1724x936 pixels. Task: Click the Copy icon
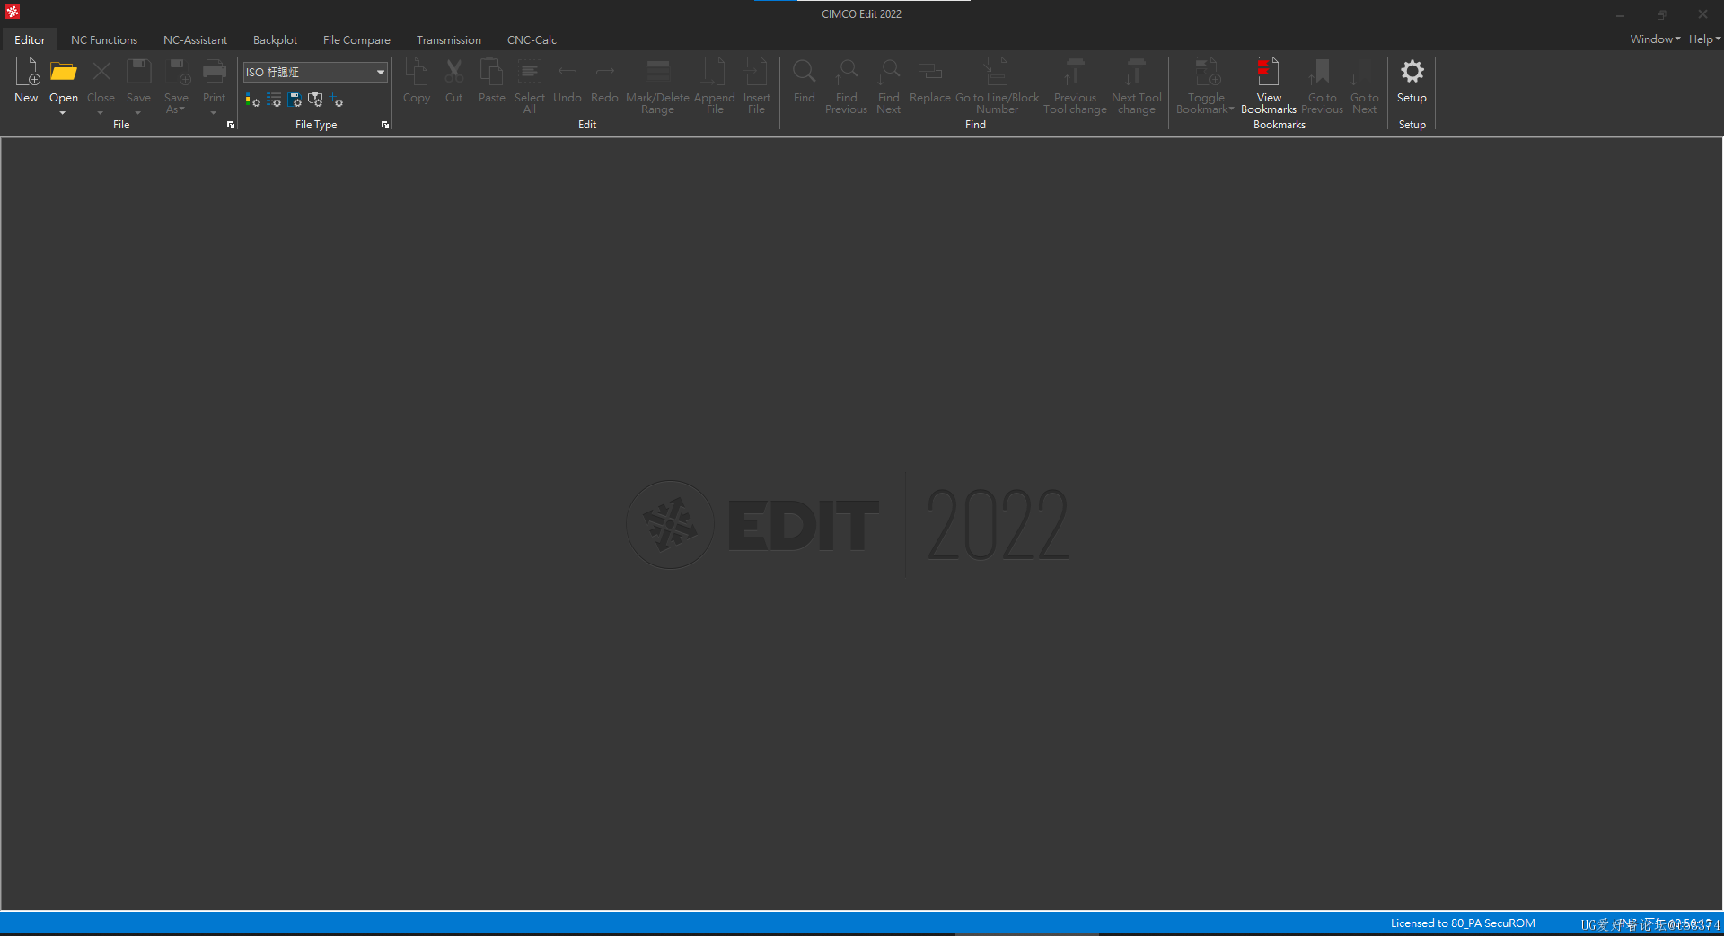pyautogui.click(x=417, y=72)
